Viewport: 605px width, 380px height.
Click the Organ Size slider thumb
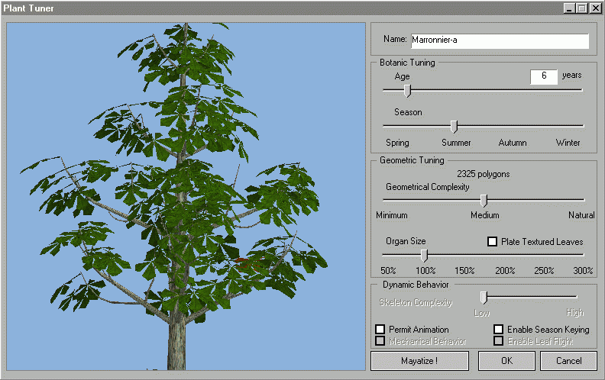(424, 255)
